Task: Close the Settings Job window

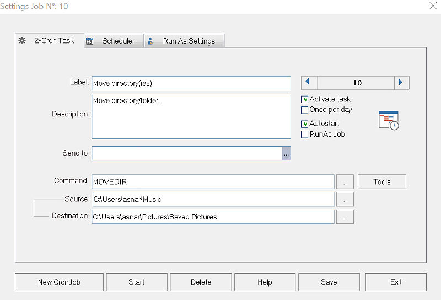Action: tap(433, 6)
